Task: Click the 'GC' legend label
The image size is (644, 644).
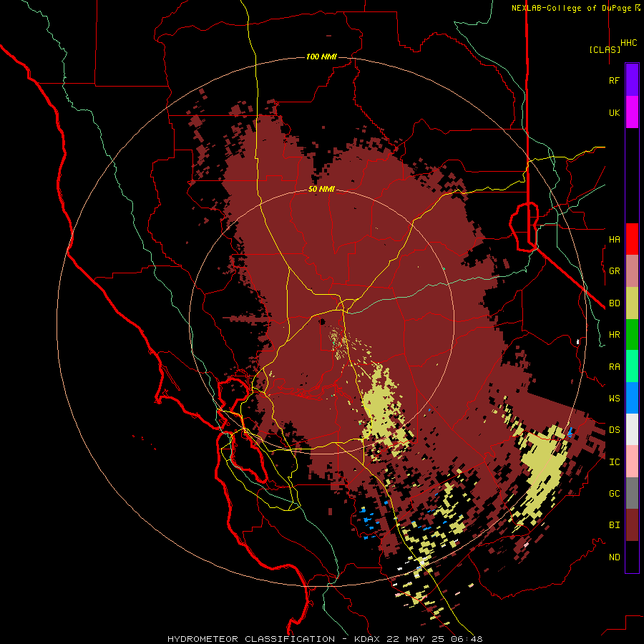Action: (x=614, y=494)
